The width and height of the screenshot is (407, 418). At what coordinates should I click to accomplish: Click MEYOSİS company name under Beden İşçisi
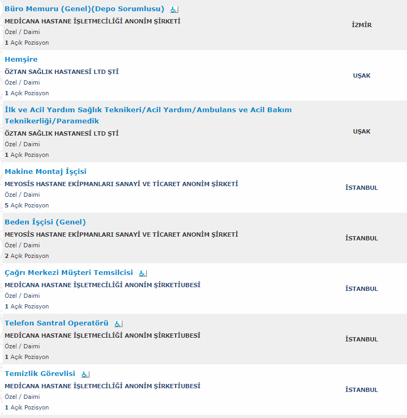coord(121,235)
